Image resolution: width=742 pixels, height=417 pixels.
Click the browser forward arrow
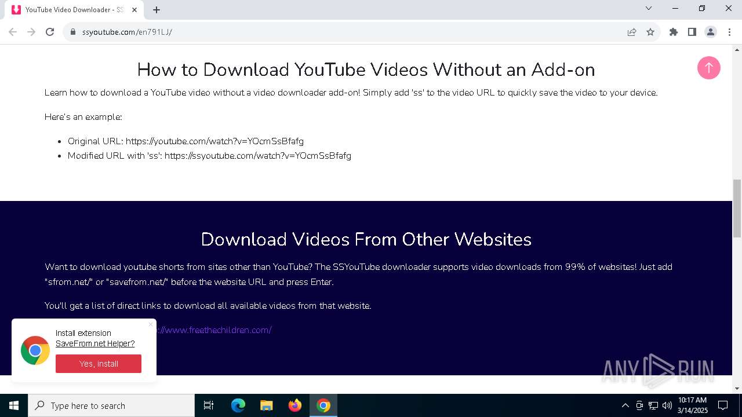pos(31,32)
